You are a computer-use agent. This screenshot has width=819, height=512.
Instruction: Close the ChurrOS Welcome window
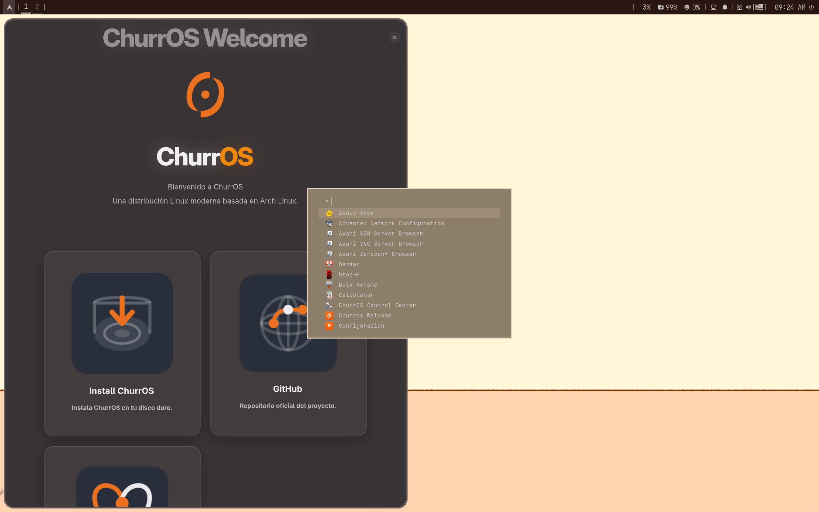tap(394, 37)
